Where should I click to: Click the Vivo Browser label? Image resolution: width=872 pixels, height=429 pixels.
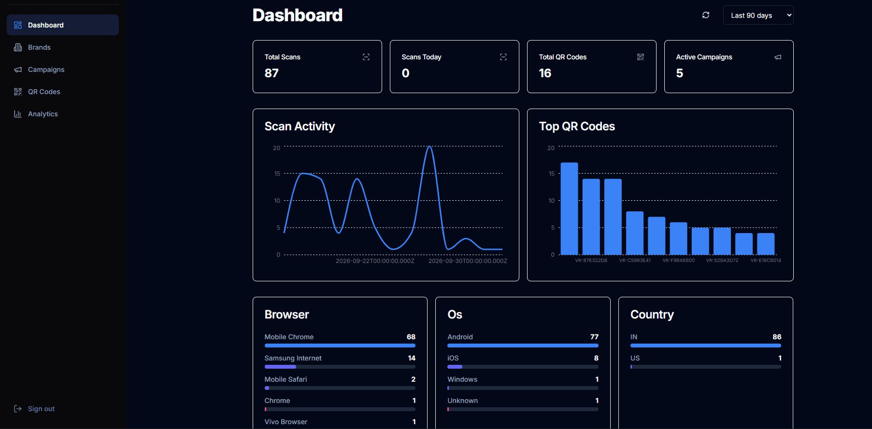point(286,422)
